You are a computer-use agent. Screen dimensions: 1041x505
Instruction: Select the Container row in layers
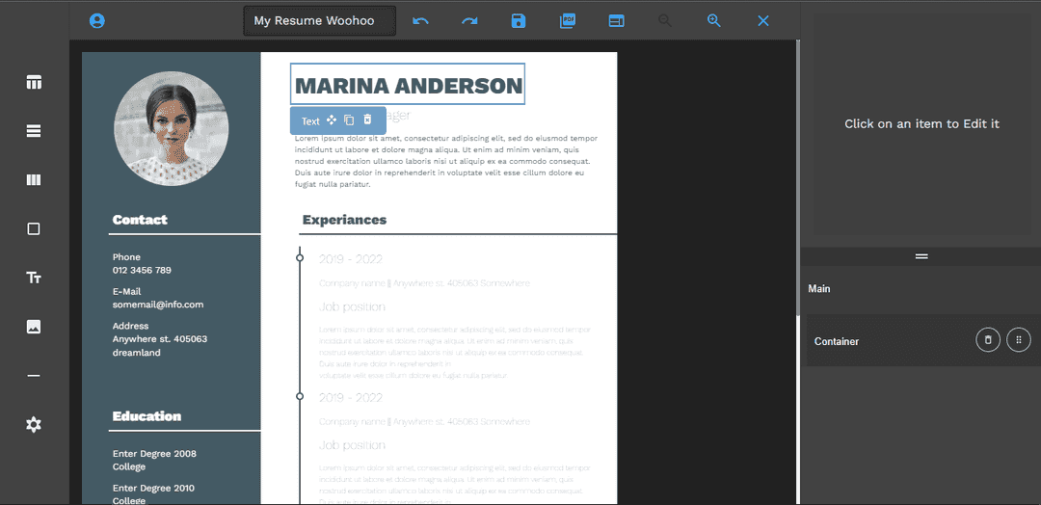tap(923, 340)
